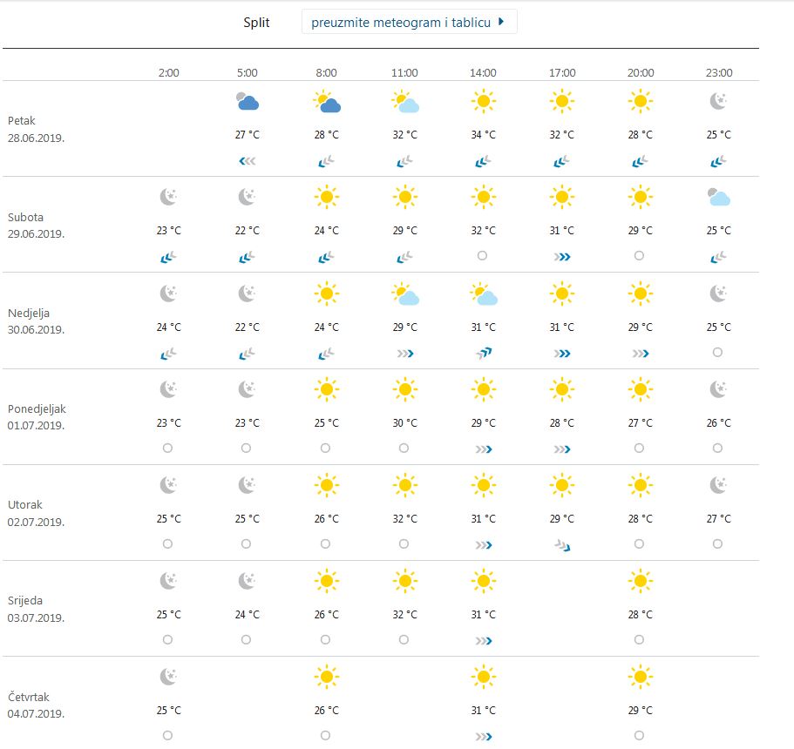Select the dark cloud icon on Friday 5:00
This screenshot has width=794, height=749.
click(x=247, y=103)
